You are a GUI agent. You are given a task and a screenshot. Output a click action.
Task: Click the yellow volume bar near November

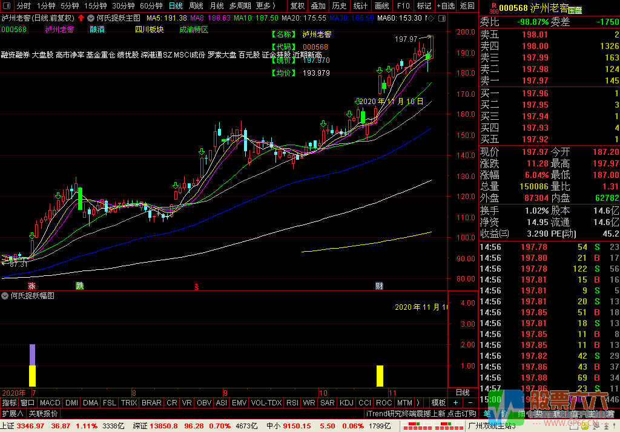tap(380, 375)
